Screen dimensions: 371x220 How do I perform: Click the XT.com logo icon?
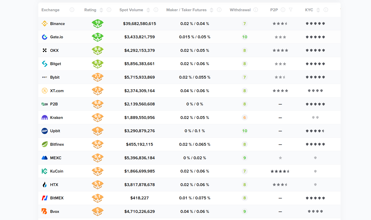pyautogui.click(x=45, y=91)
